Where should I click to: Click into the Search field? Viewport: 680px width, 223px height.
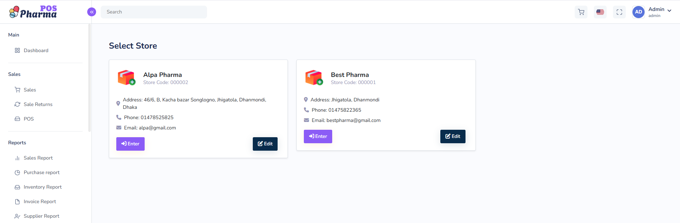154,12
